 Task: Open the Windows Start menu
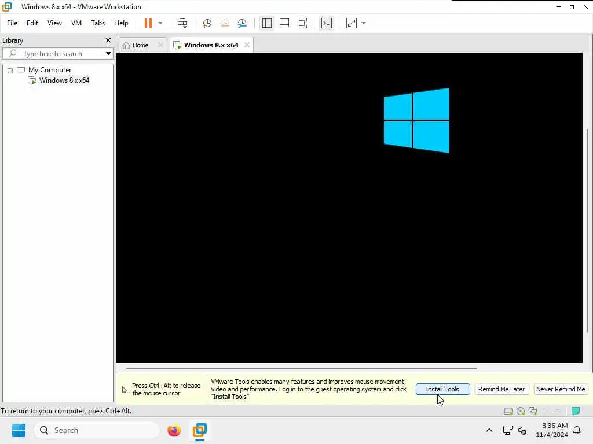click(x=19, y=430)
